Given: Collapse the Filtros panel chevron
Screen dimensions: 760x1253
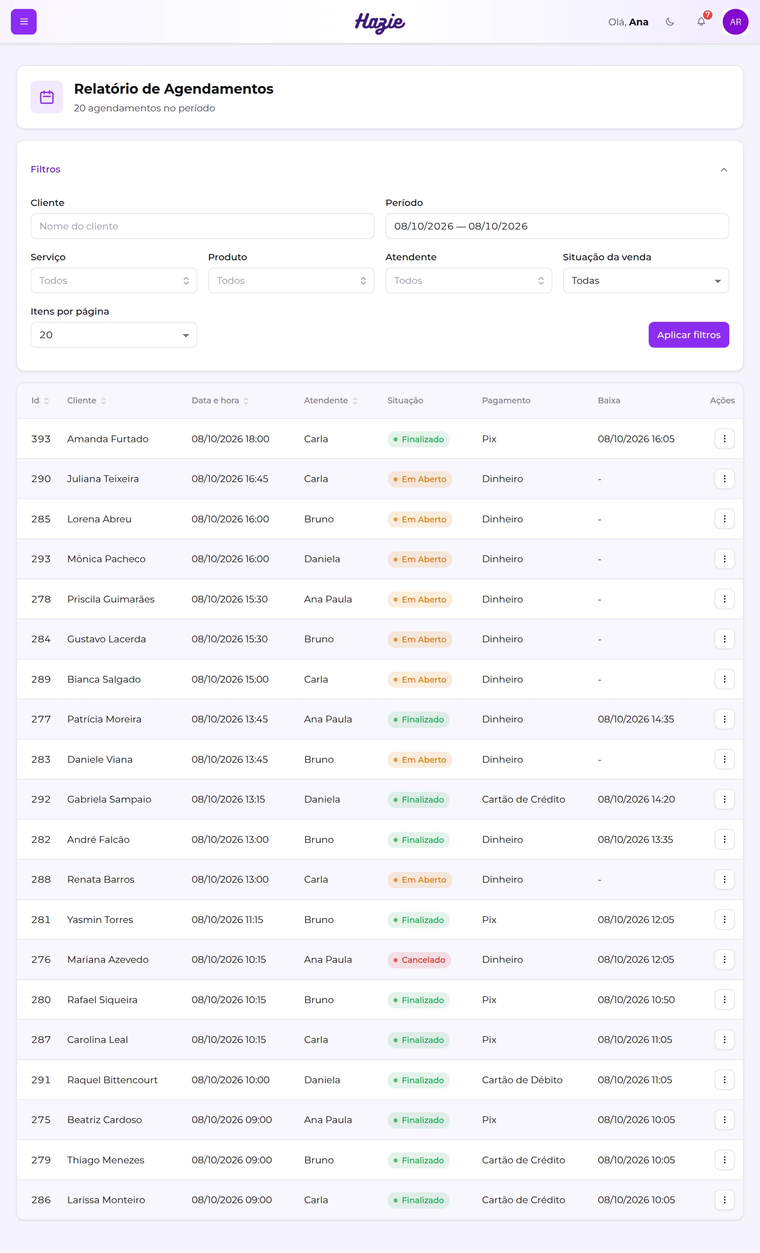Looking at the screenshot, I should [723, 170].
